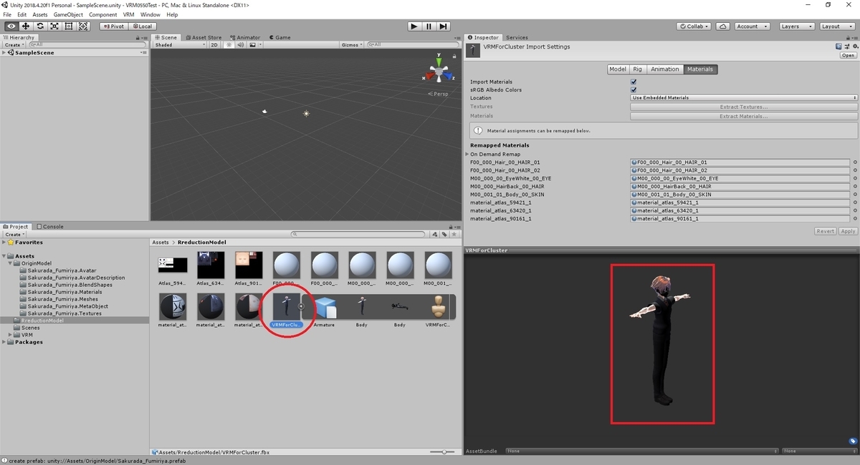Image resolution: width=860 pixels, height=465 pixels.
Task: Collapse VRMForCluster sub-assets arrow
Action: point(302,306)
